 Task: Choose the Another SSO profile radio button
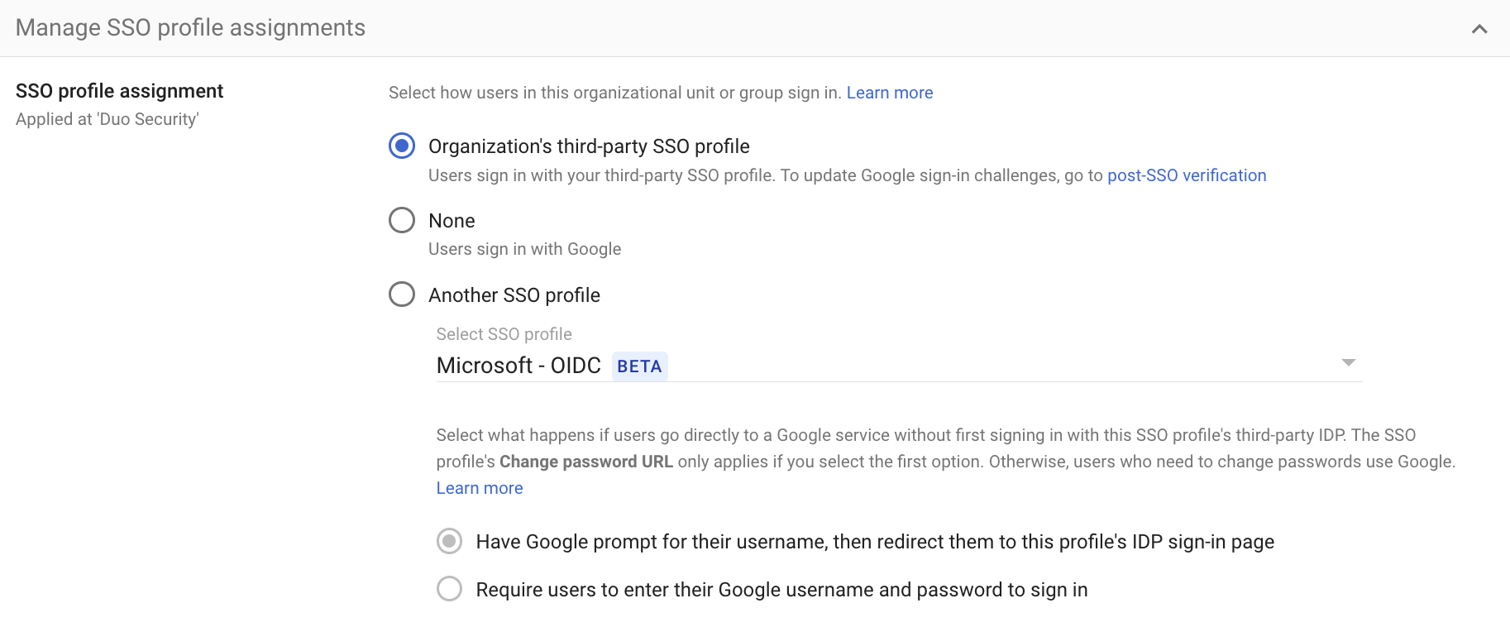click(402, 294)
